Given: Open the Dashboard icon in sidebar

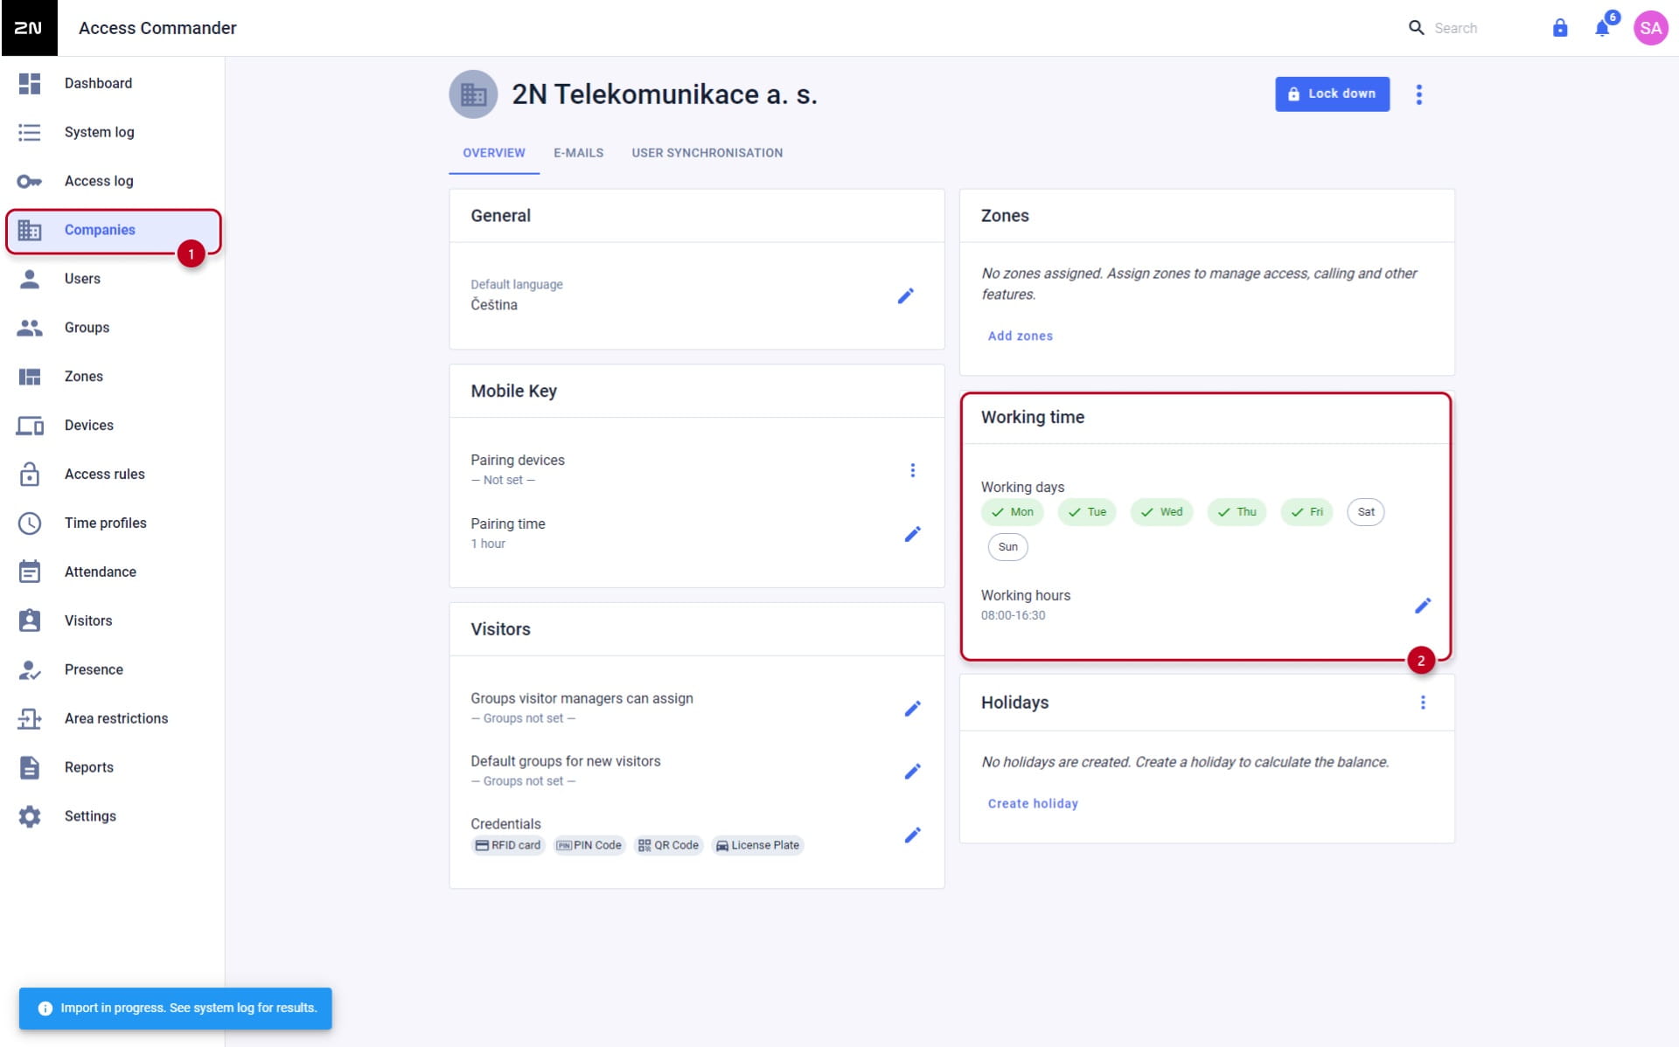Looking at the screenshot, I should (30, 83).
